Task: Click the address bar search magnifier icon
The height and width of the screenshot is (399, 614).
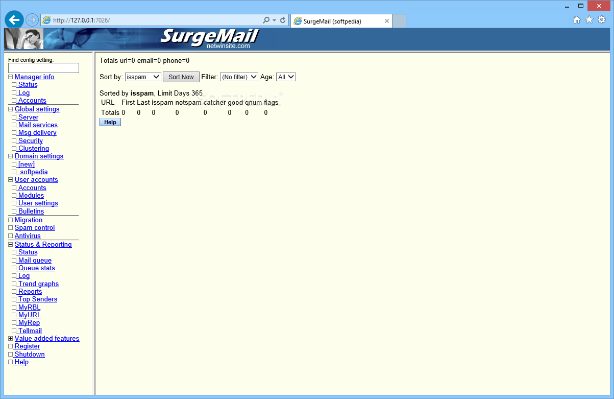Action: tap(266, 20)
